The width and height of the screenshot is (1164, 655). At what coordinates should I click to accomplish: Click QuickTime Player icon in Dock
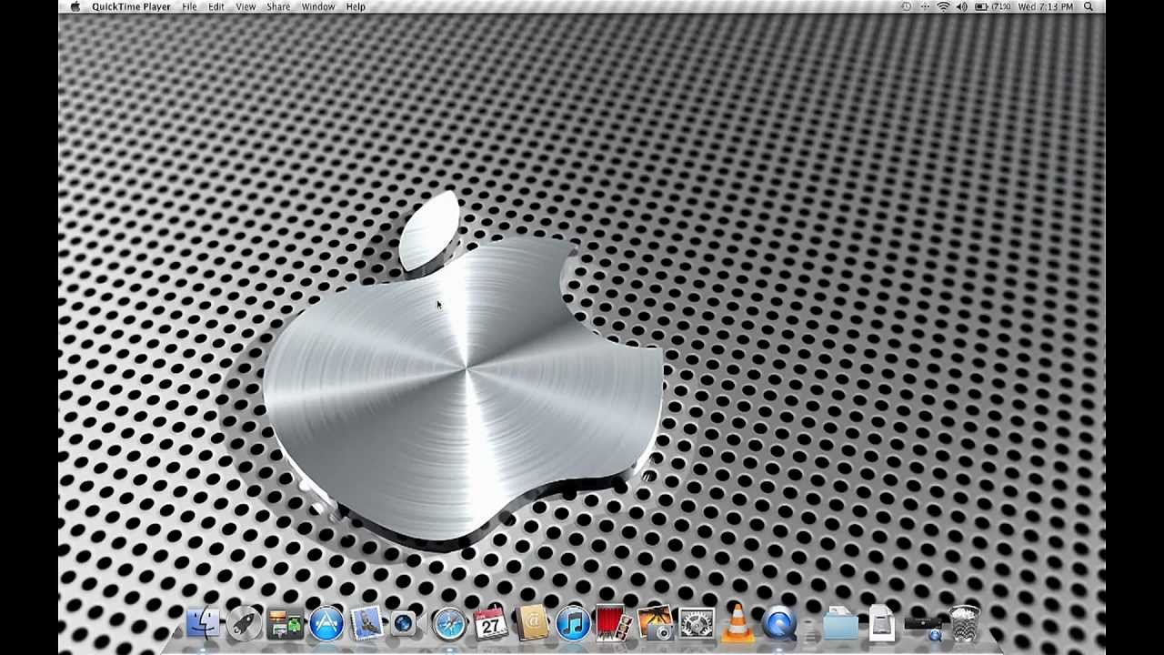pyautogui.click(x=779, y=624)
